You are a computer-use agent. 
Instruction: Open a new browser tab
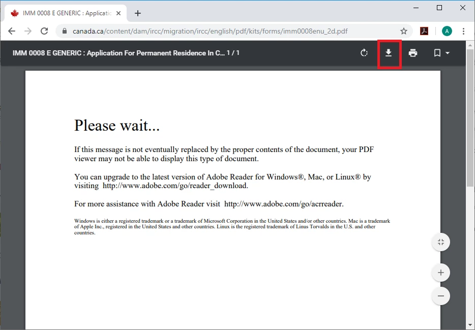point(138,13)
